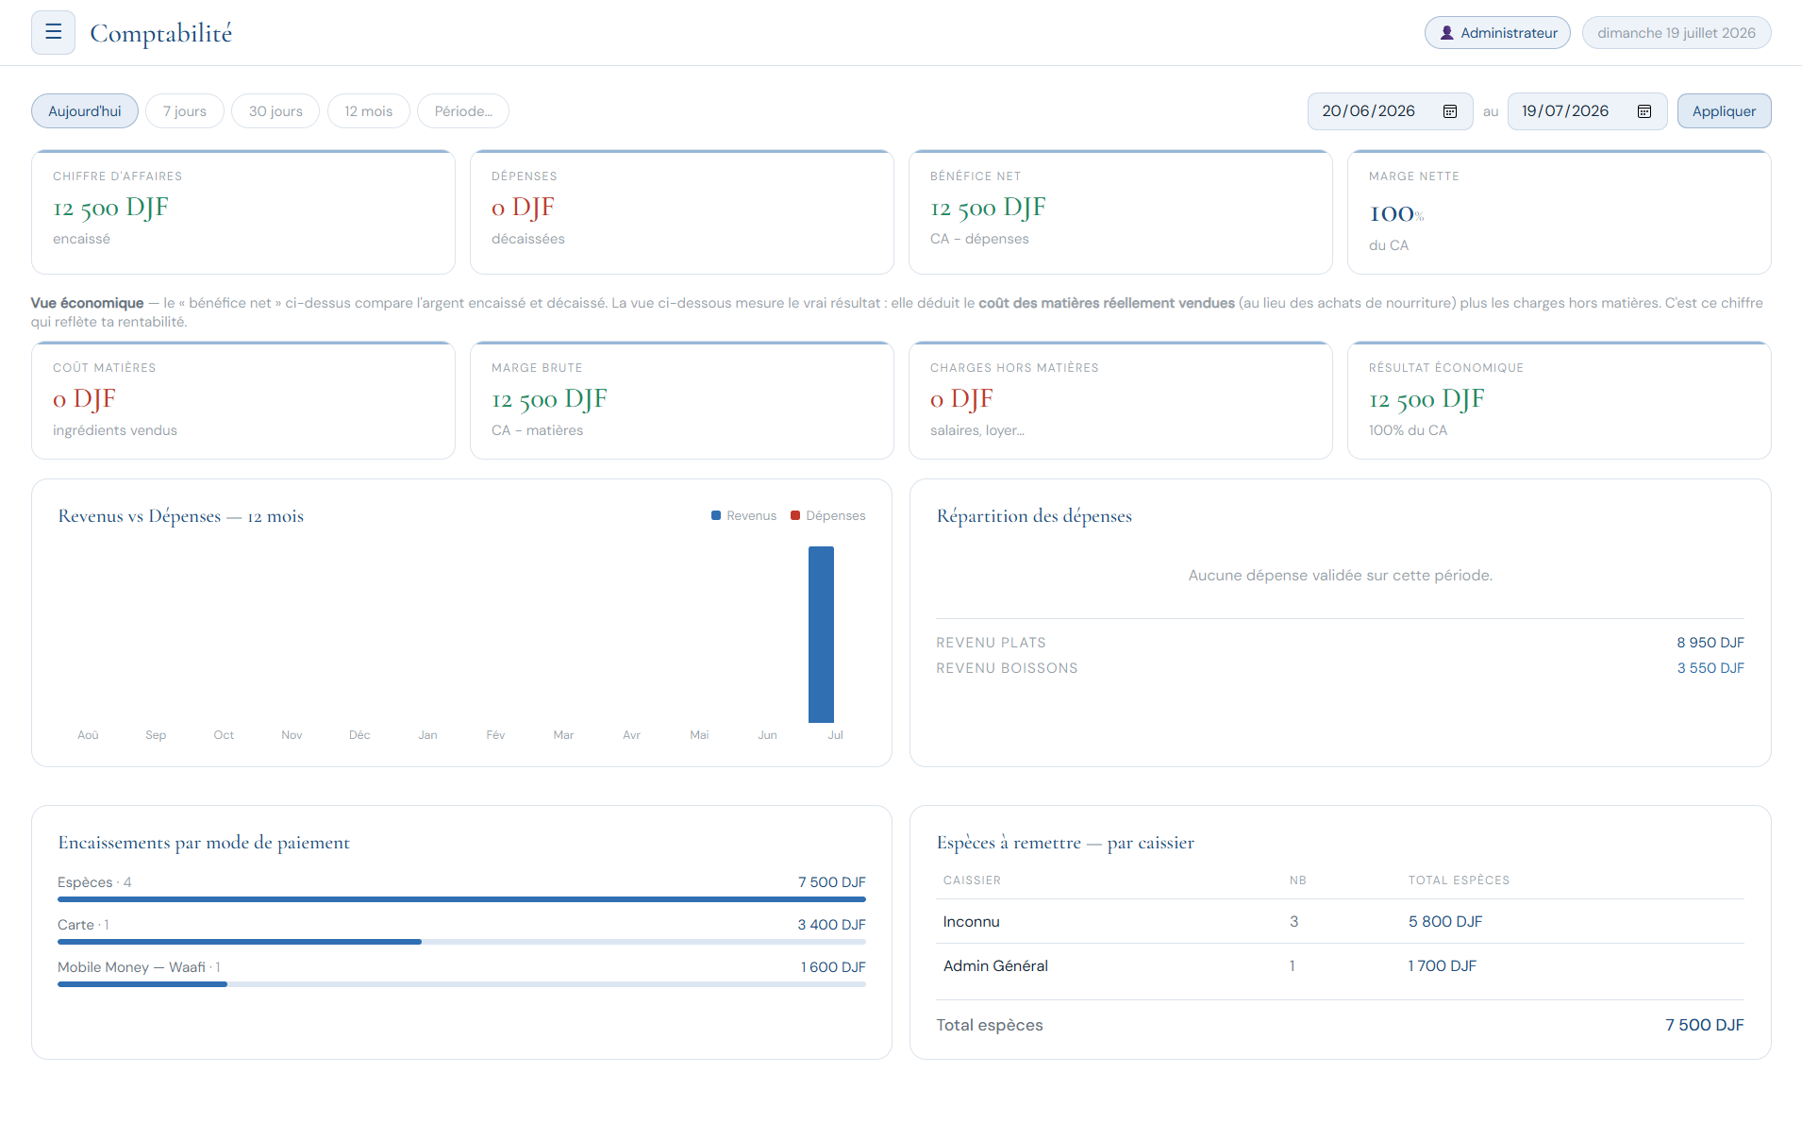This screenshot has width=1802, height=1123.
Task: Toggle the Dépenses legend marker
Action: [795, 515]
